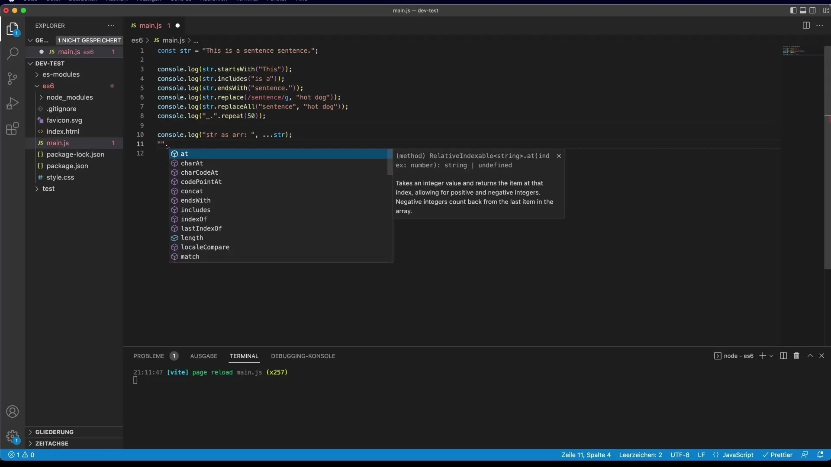Maximize the panel with up chevron
This screenshot has height=467, width=831.
pyautogui.click(x=810, y=355)
